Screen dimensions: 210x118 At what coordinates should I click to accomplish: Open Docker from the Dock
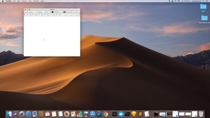(121, 114)
